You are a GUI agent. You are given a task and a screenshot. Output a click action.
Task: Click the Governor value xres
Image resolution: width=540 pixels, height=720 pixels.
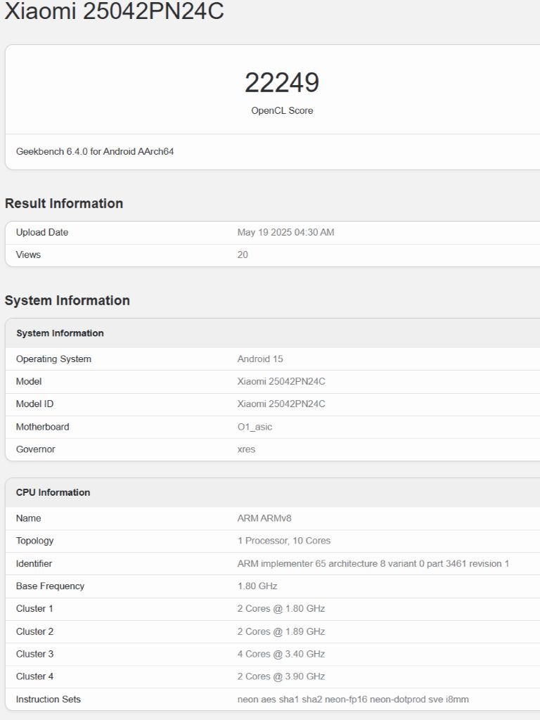click(x=246, y=449)
